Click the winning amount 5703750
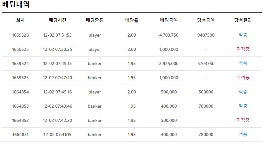Image resolution: width=263 pixels, height=144 pixels. 206,63
